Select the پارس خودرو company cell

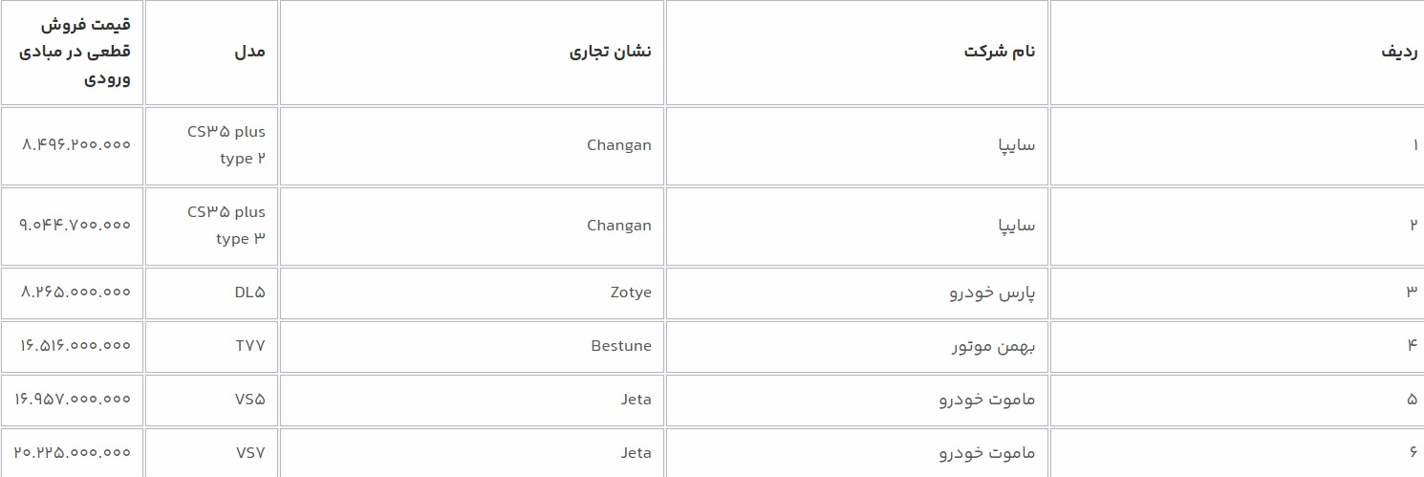992,293
